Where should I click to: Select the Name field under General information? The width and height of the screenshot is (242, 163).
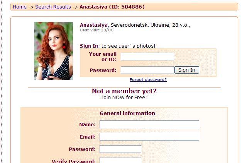[x=149, y=124]
